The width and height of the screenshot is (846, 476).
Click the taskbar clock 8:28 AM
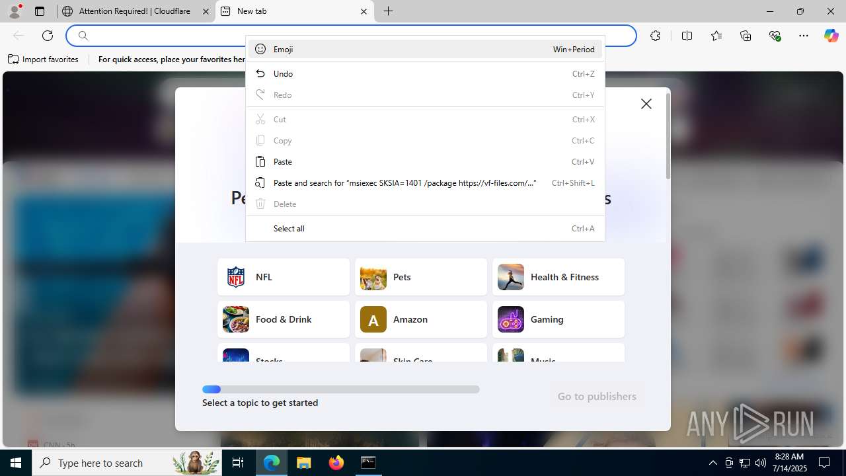click(x=790, y=463)
